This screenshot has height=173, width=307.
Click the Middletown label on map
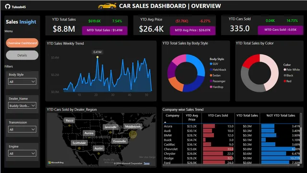tap(133, 126)
